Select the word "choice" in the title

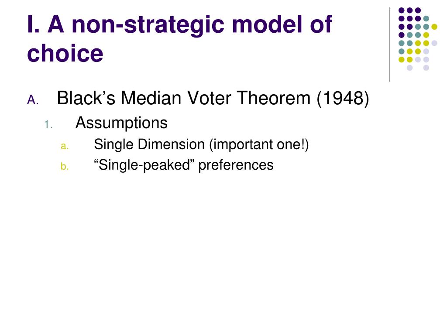tap(65, 53)
